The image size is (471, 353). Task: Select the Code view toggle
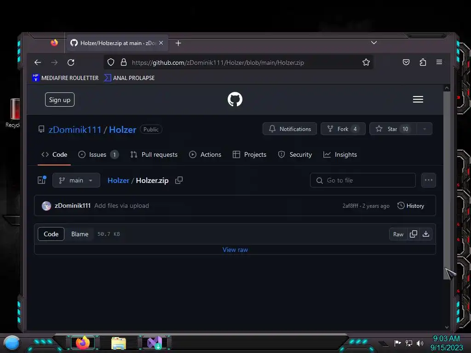tap(51, 234)
